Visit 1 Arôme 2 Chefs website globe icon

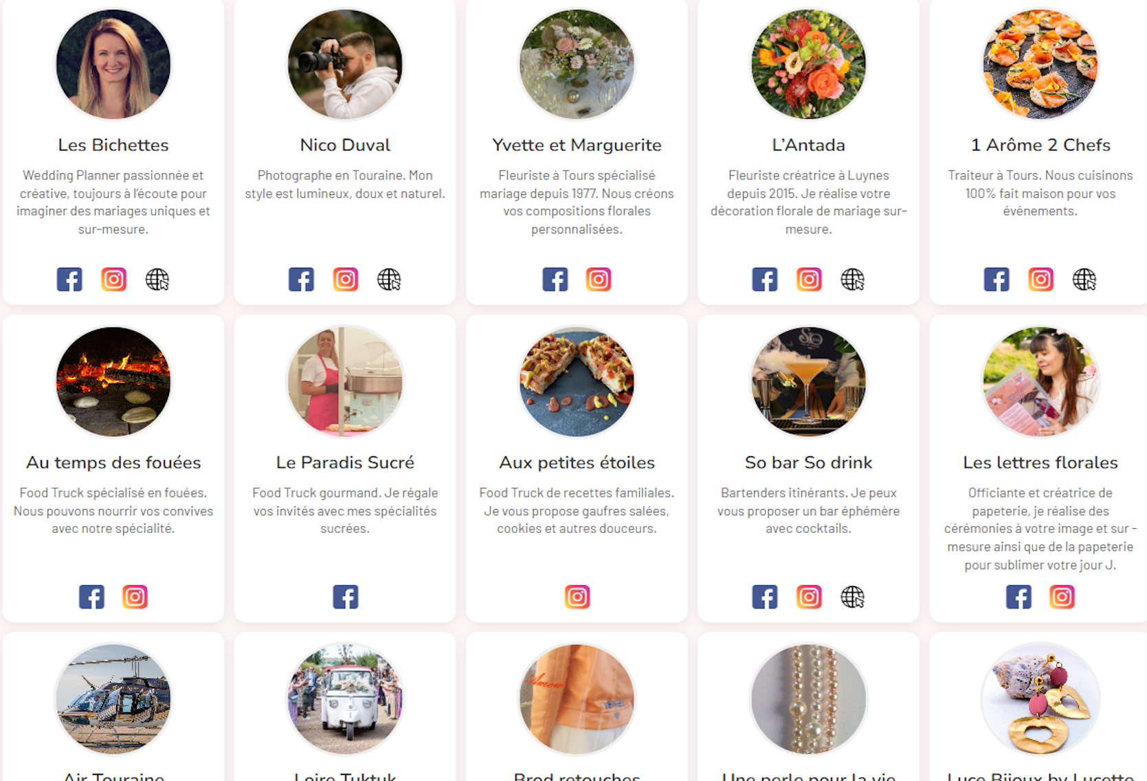tap(1084, 280)
